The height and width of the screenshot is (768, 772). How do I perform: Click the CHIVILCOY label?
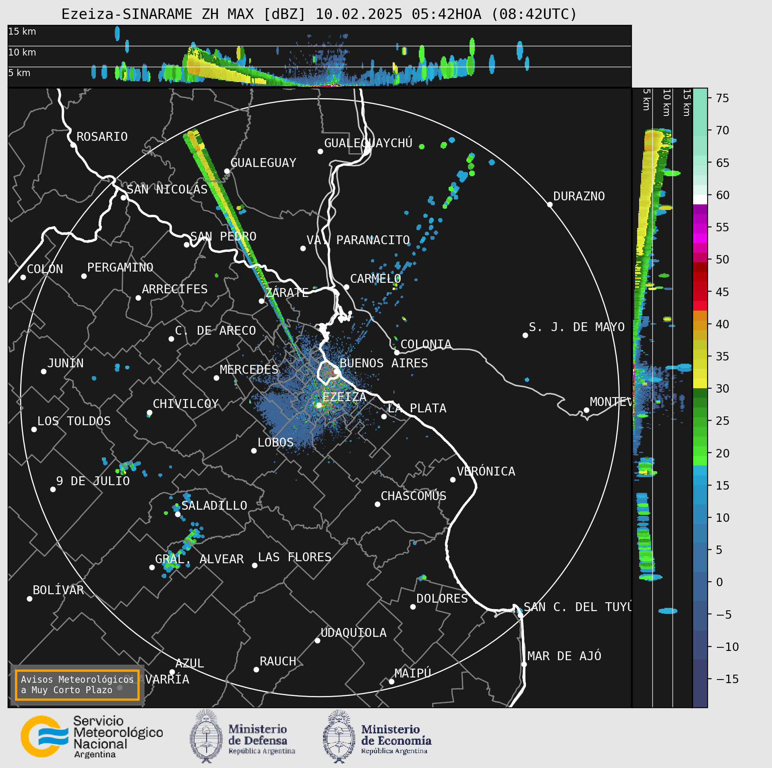pyautogui.click(x=186, y=404)
